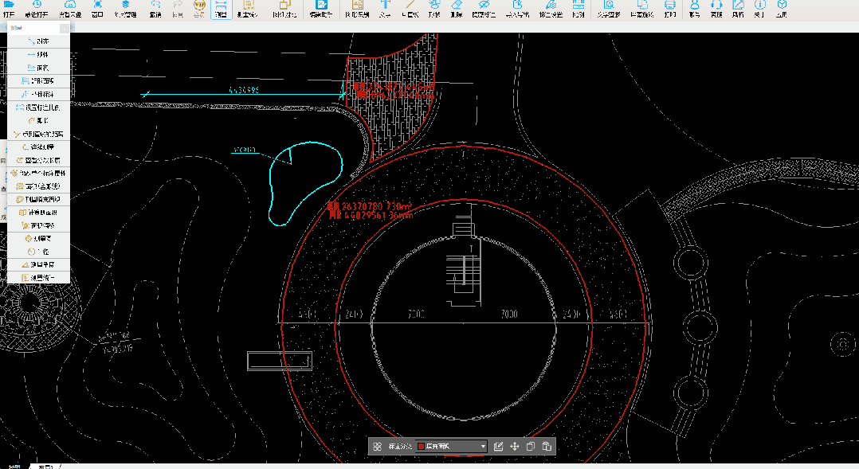The height and width of the screenshot is (469, 859).
Task: Open customer service headset icon
Action: tap(716, 9)
